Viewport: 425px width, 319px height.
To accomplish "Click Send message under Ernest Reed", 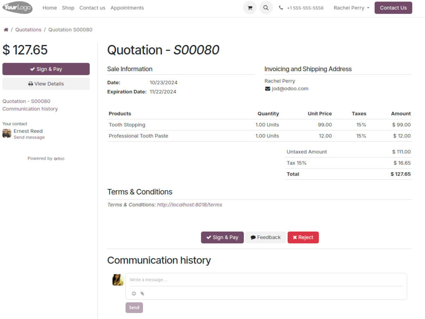I will (x=29, y=137).
